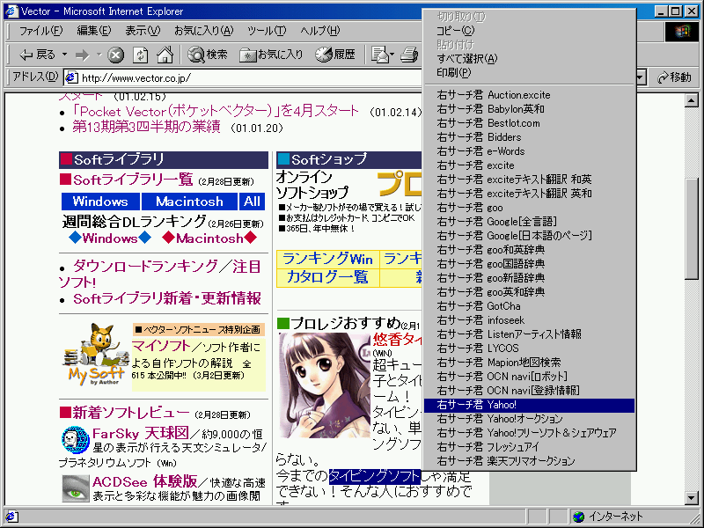Select 右サーチ君 goo和英辞典 menu entry
The image size is (704, 528).
tap(530, 250)
